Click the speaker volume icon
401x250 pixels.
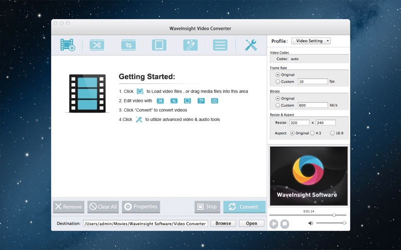[310, 223]
